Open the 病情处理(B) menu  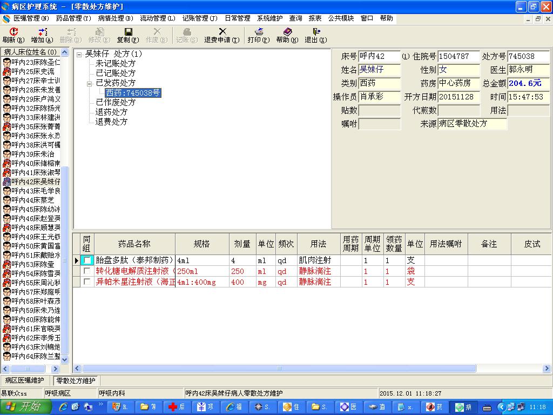pos(116,18)
